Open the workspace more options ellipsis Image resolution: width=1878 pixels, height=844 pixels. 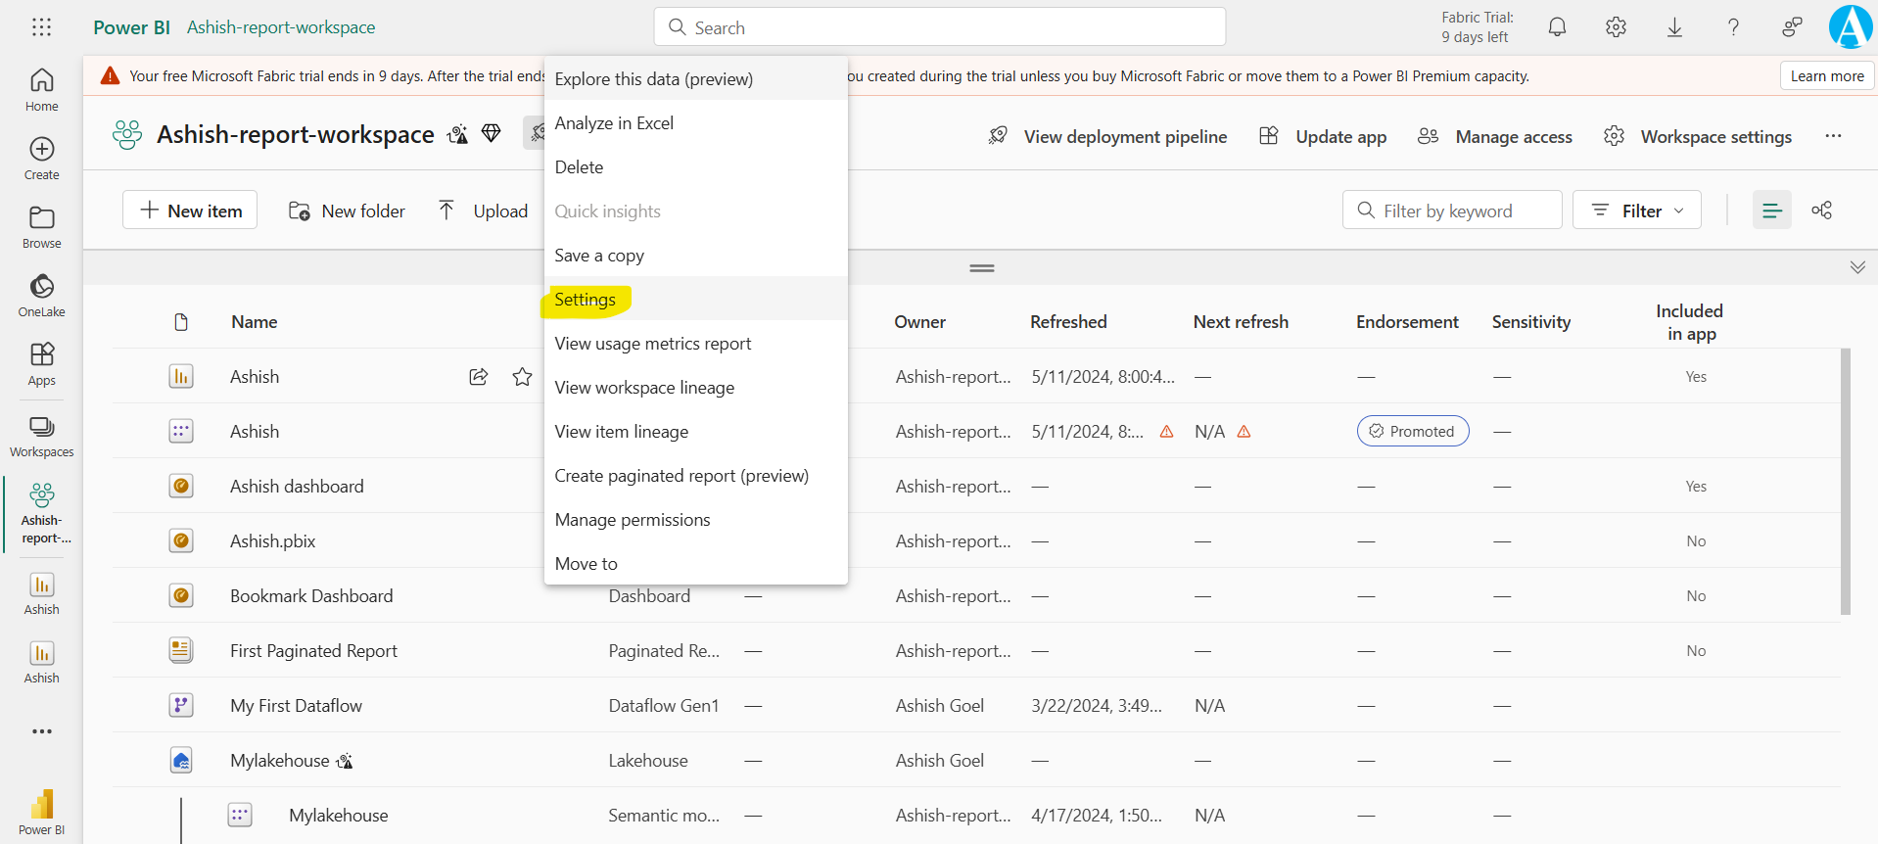(1833, 136)
